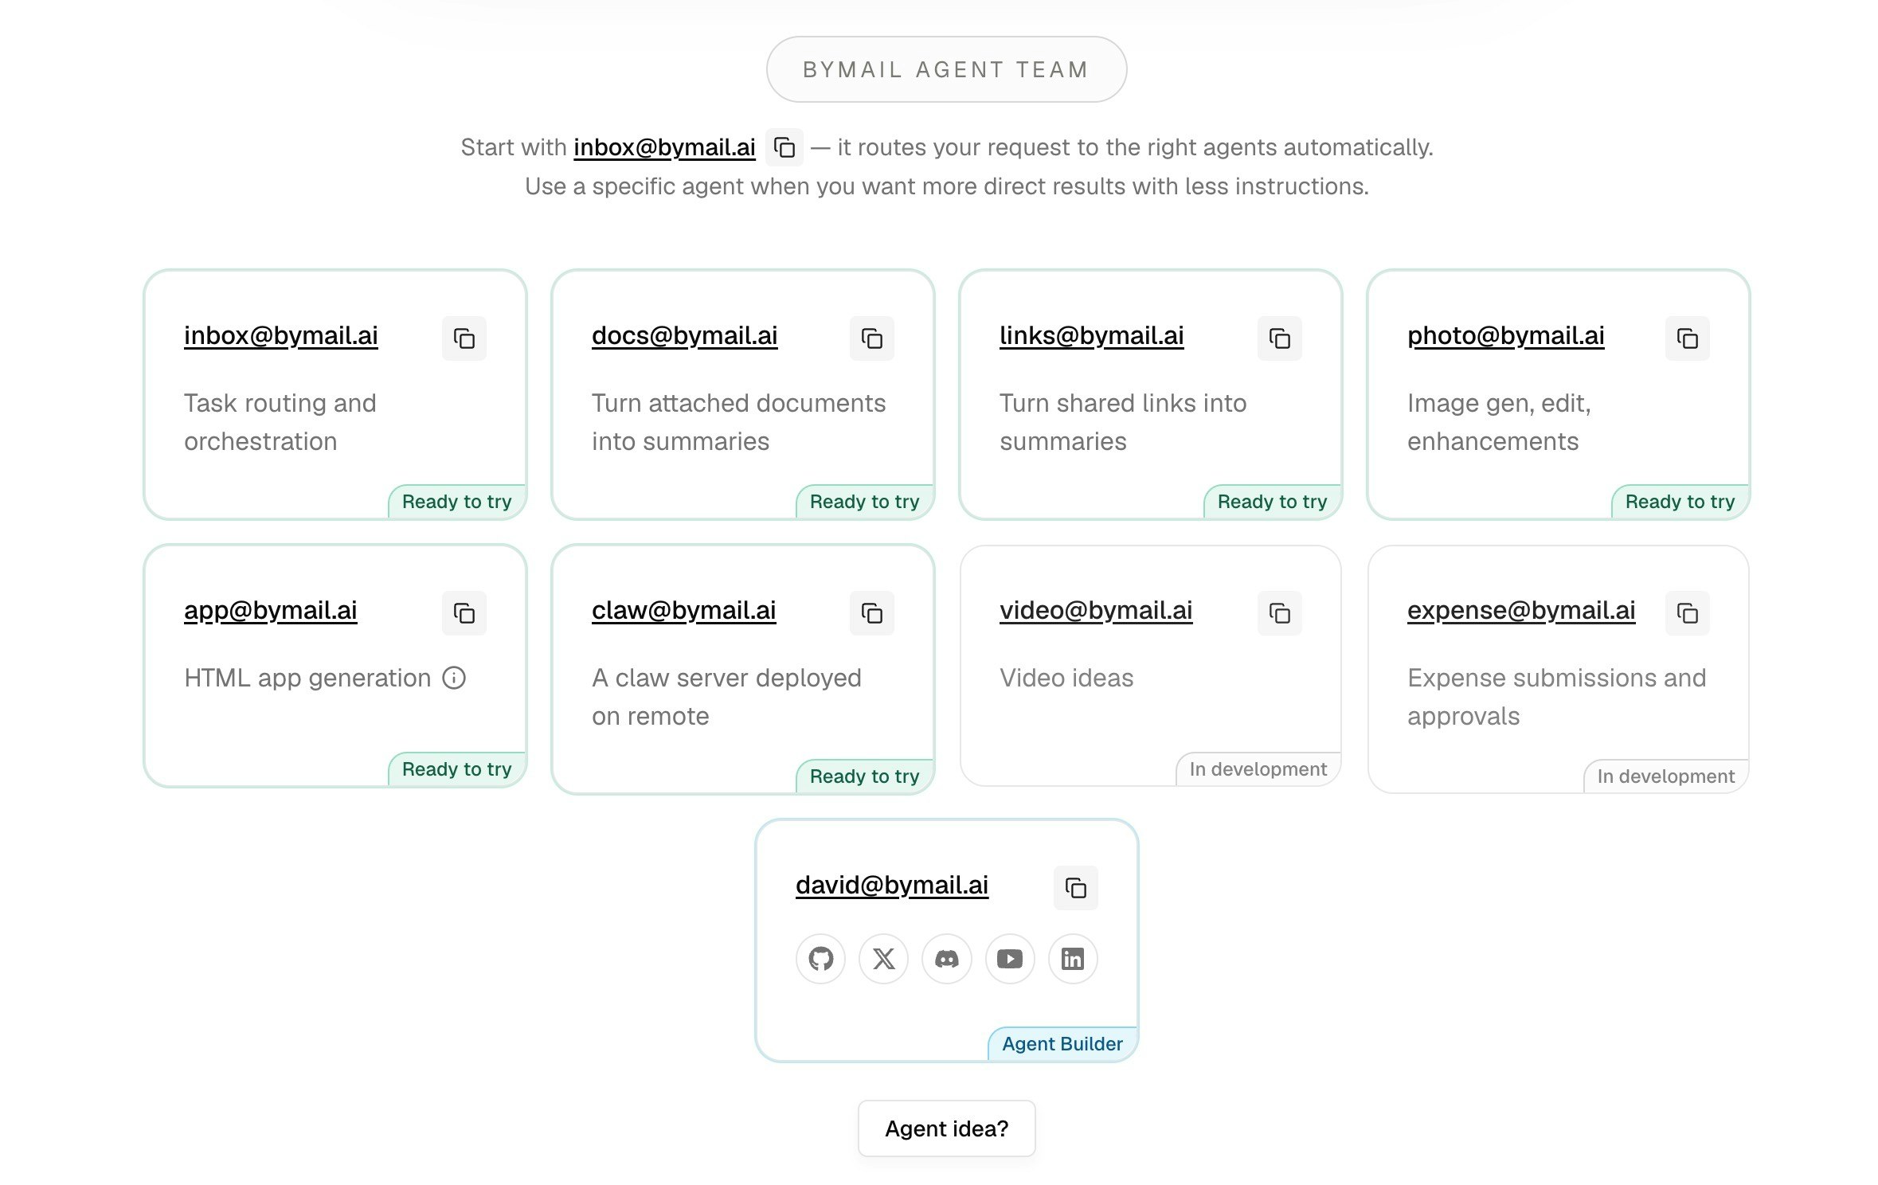1878x1185 pixels.
Task: Open David's GitHub profile icon
Action: [820, 959]
